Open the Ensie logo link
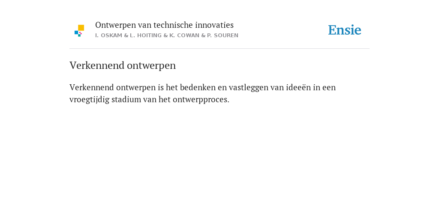The image size is (439, 219). pyautogui.click(x=345, y=30)
